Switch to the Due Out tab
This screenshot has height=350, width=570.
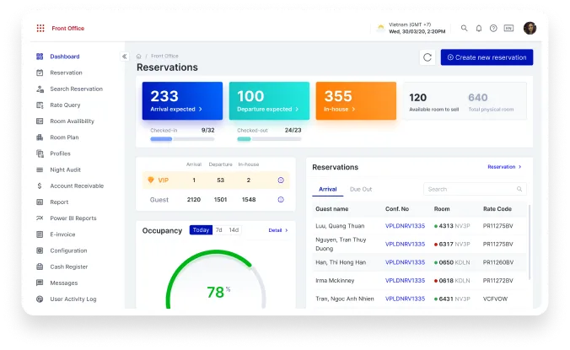click(361, 189)
